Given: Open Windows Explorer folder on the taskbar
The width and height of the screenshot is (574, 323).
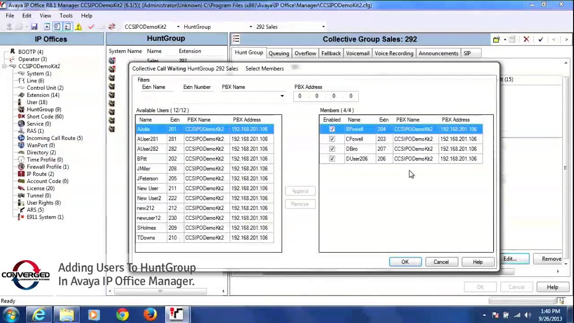Looking at the screenshot, I should (x=67, y=314).
